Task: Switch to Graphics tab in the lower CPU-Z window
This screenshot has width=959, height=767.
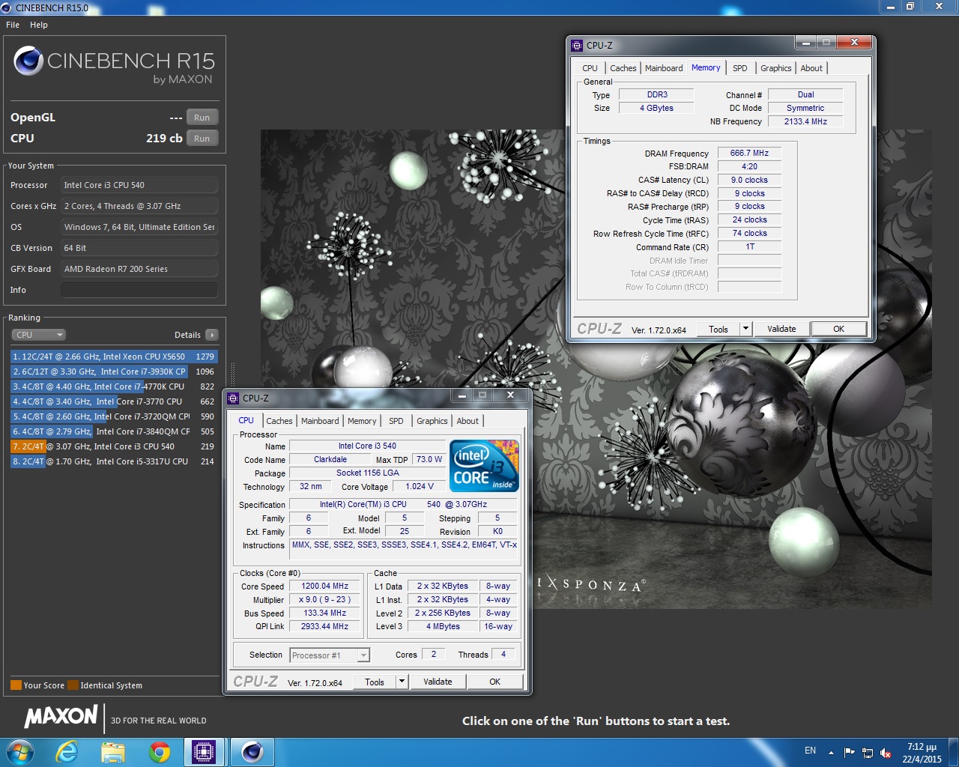Action: tap(432, 421)
